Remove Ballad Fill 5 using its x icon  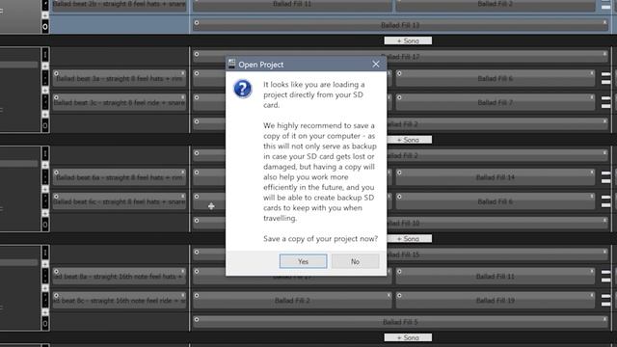[x=604, y=319]
